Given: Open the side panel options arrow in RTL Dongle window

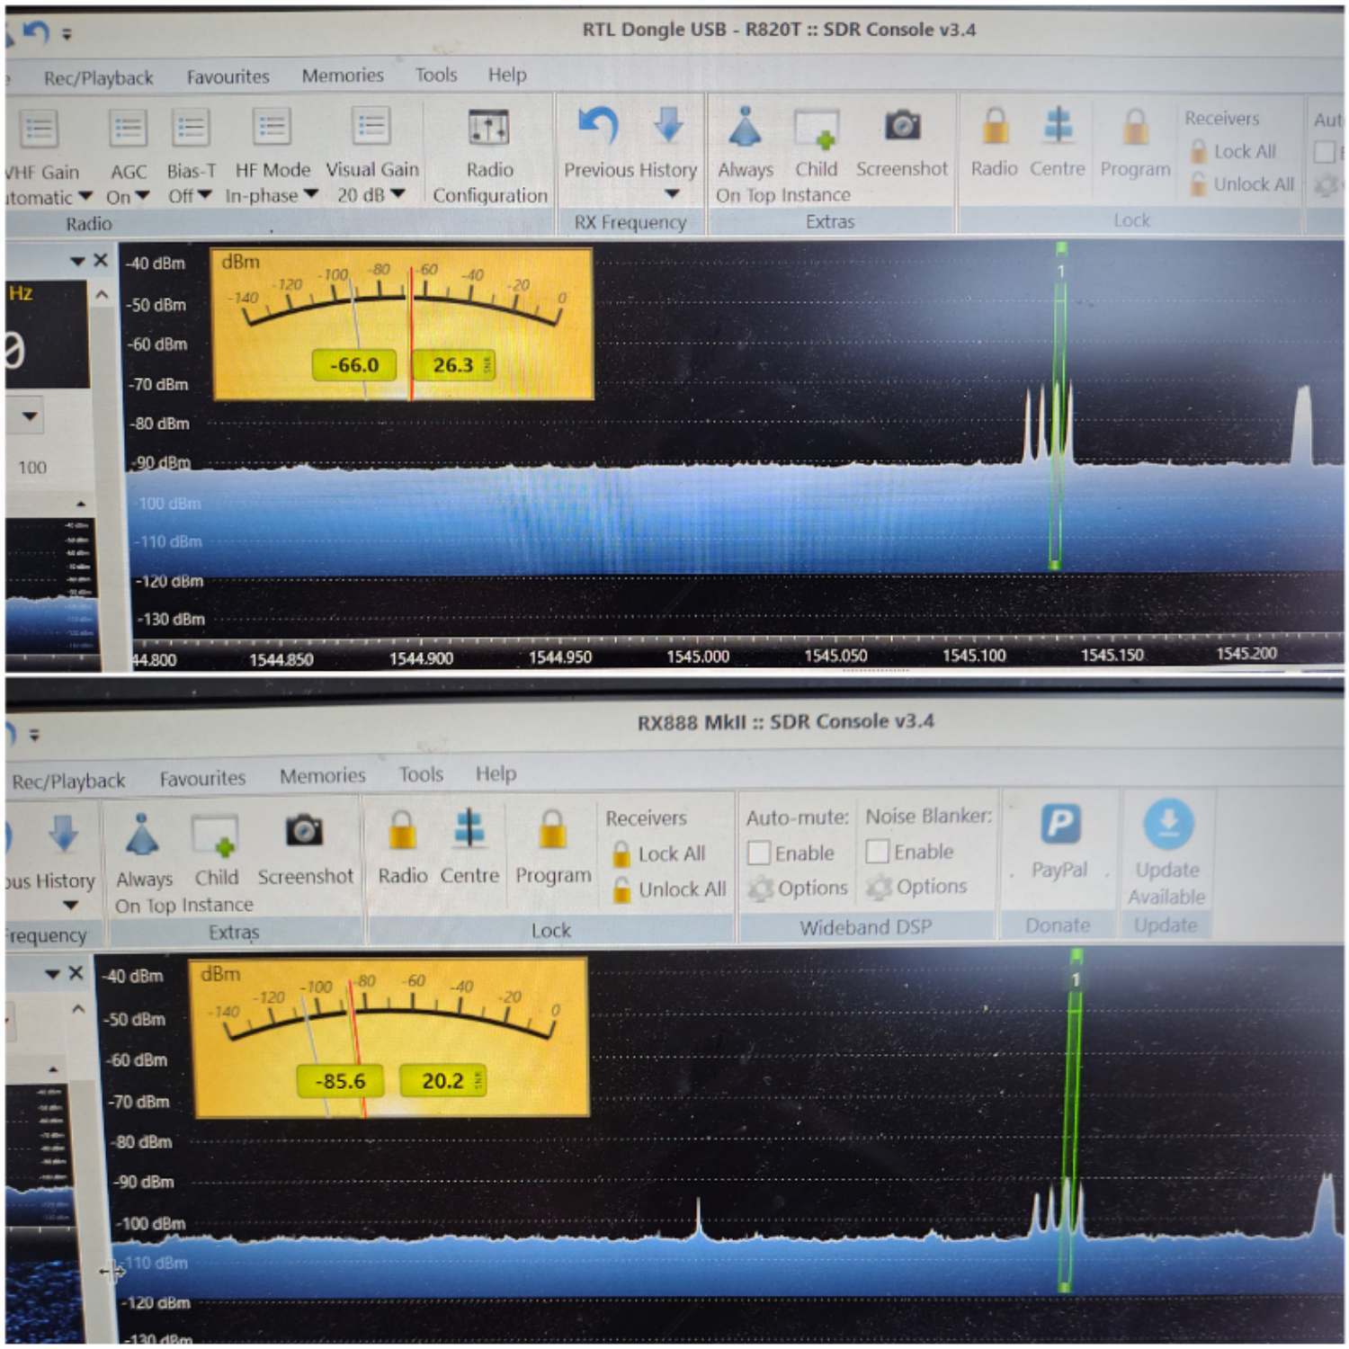Looking at the screenshot, I should (x=77, y=261).
